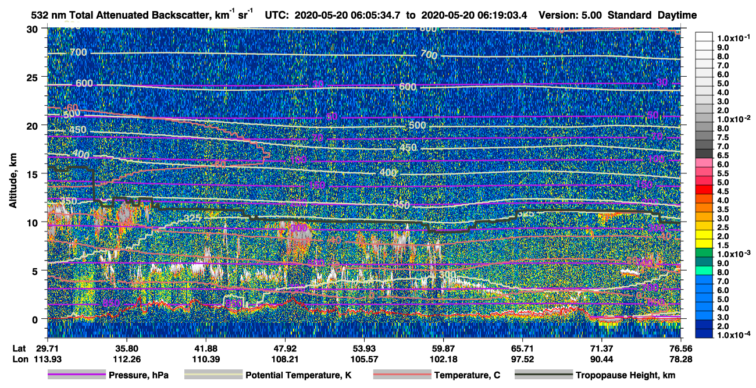
Task: Click the latitude value '59.87'
Action: tap(443, 348)
